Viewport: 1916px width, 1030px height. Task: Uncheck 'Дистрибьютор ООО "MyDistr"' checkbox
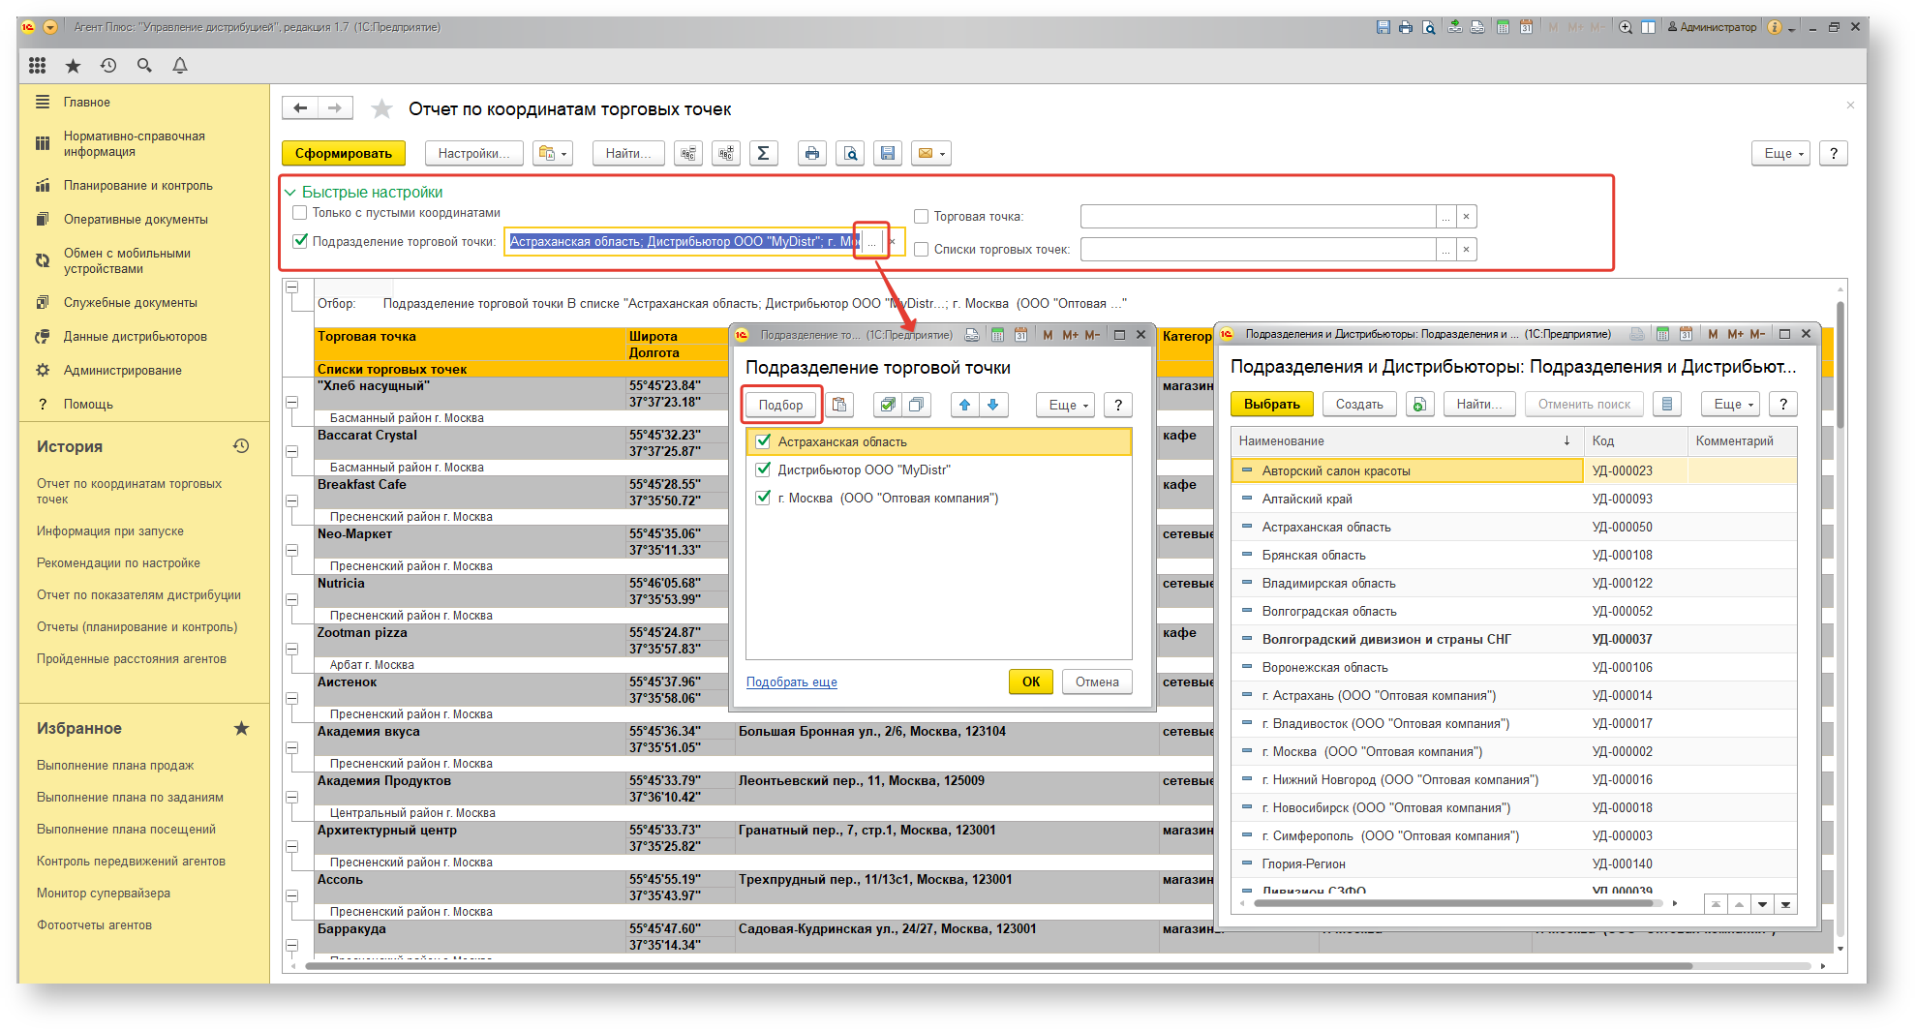pyautogui.click(x=763, y=470)
